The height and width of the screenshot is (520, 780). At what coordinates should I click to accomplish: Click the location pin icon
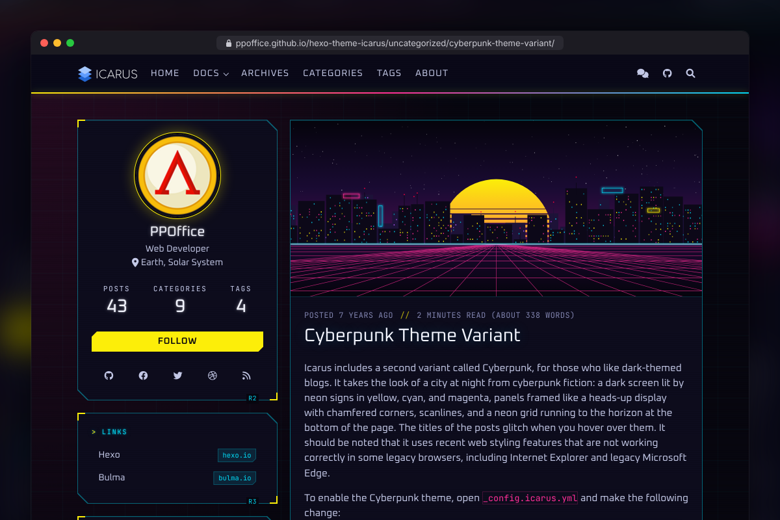[x=135, y=263]
